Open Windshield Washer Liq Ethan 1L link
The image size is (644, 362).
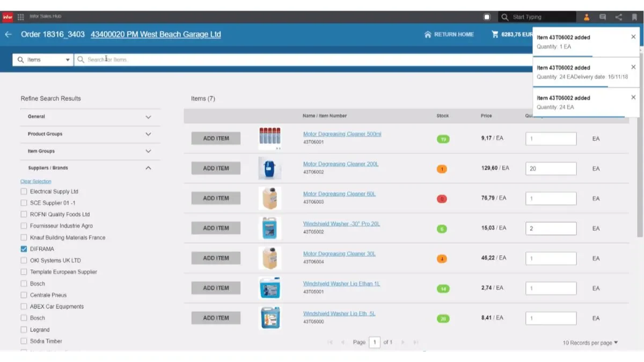(x=341, y=284)
